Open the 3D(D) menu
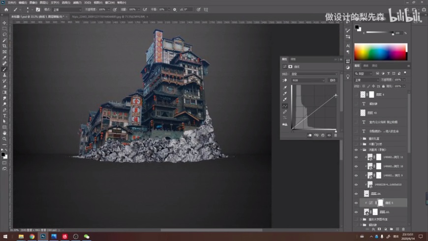 pos(88,2)
